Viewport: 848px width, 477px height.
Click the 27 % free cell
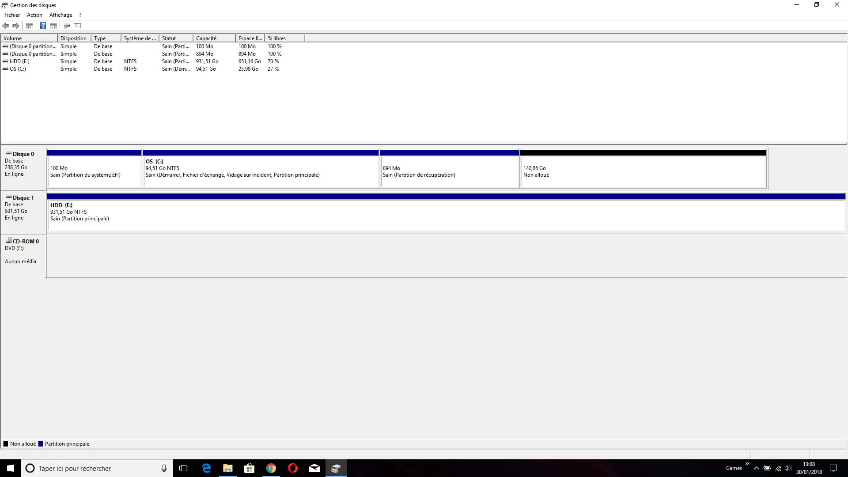pos(273,69)
